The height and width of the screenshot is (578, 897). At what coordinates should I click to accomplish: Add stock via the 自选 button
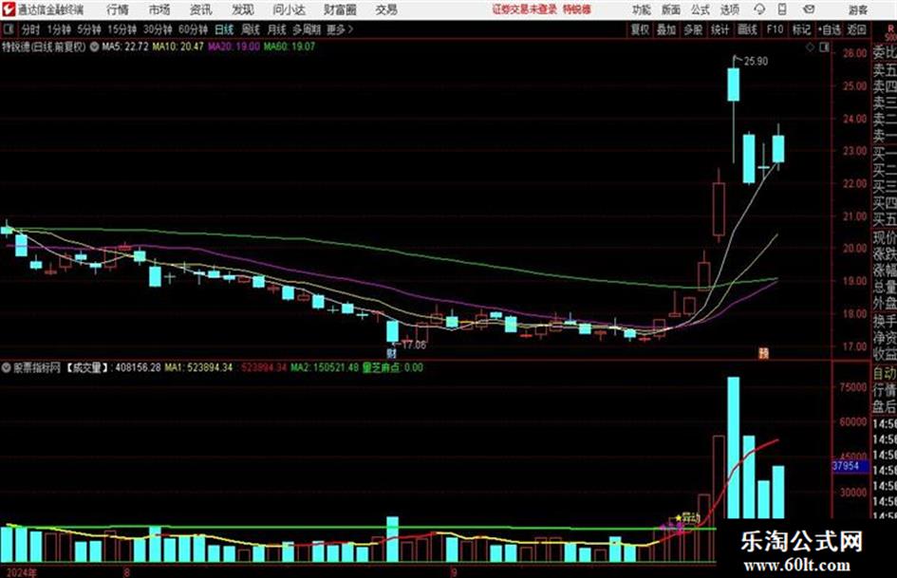coord(830,29)
